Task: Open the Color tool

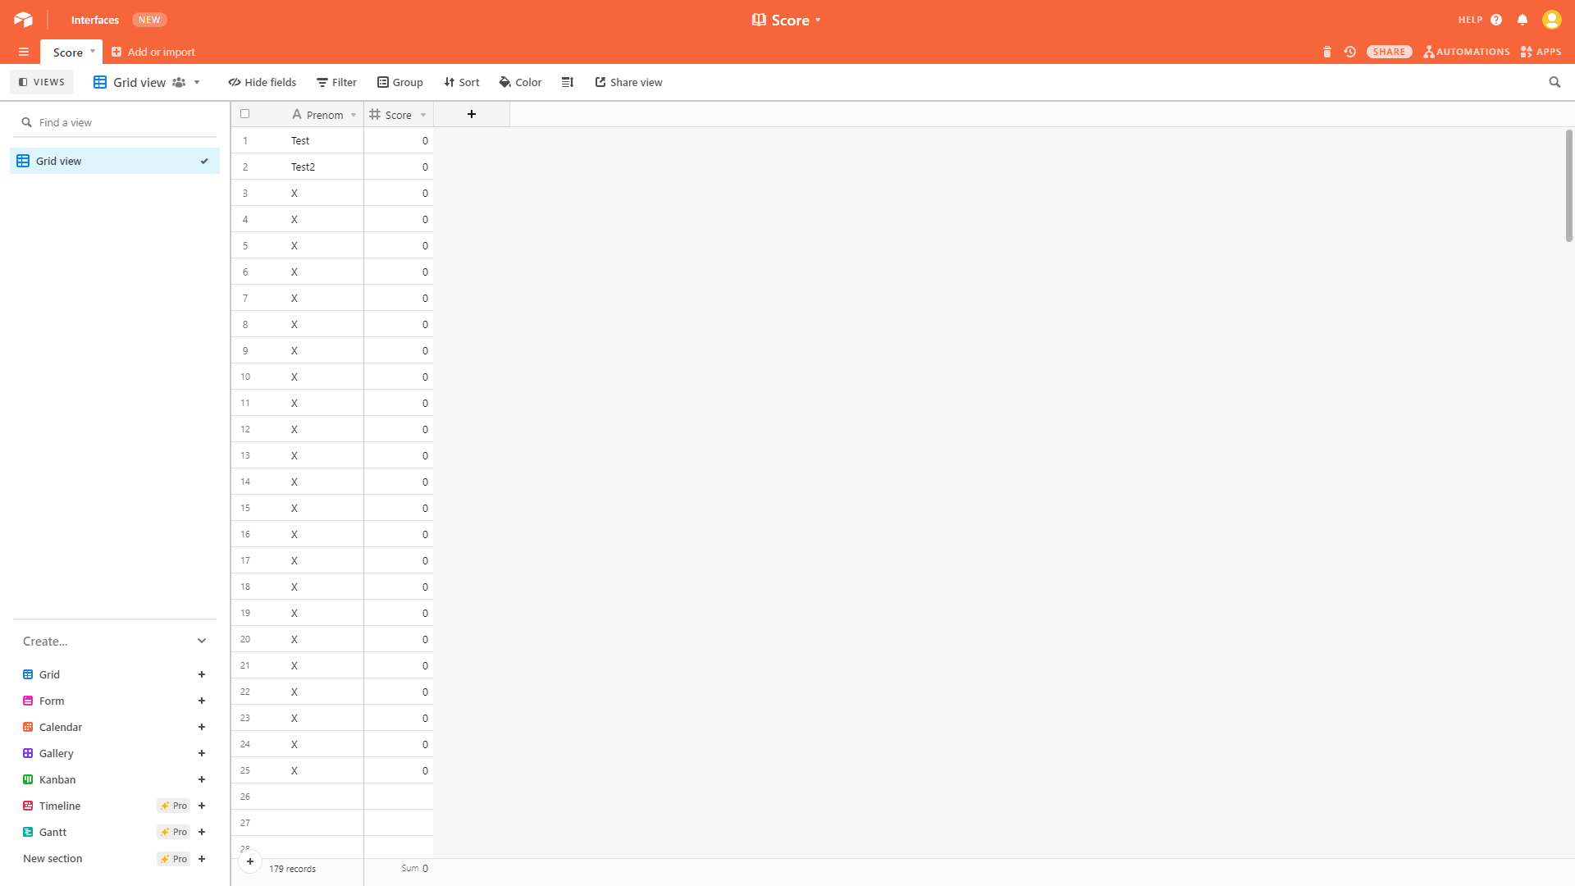Action: click(520, 82)
